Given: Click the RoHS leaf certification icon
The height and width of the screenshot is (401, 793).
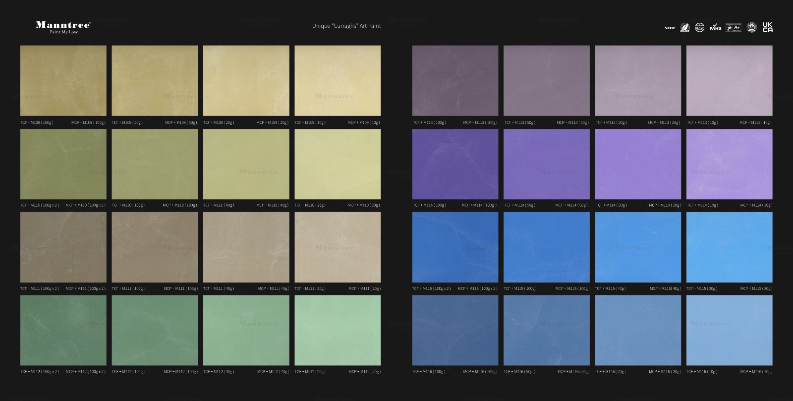Looking at the screenshot, I should pyautogui.click(x=684, y=28).
